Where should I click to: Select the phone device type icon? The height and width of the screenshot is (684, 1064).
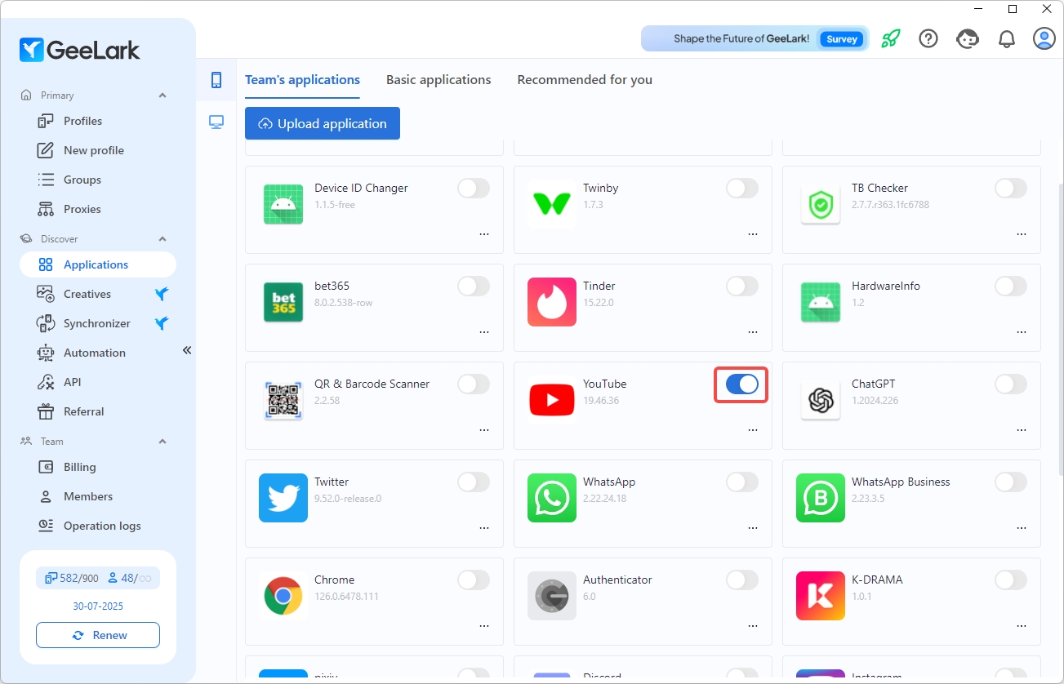pyautogui.click(x=216, y=79)
